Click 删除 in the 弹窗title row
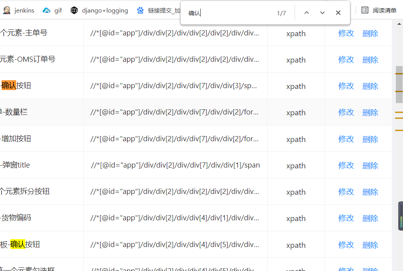The width and height of the screenshot is (403, 271). click(370, 166)
